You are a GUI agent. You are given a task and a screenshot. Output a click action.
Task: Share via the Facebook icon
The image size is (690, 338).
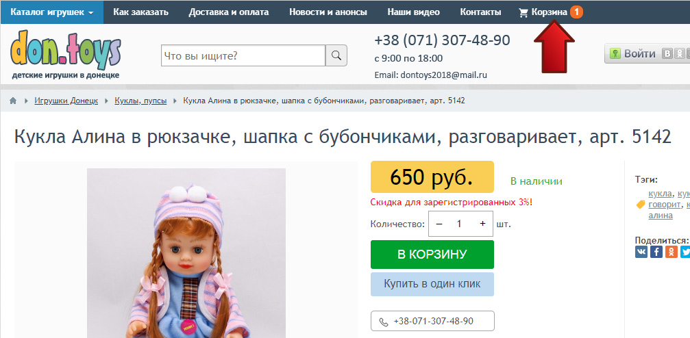point(656,252)
